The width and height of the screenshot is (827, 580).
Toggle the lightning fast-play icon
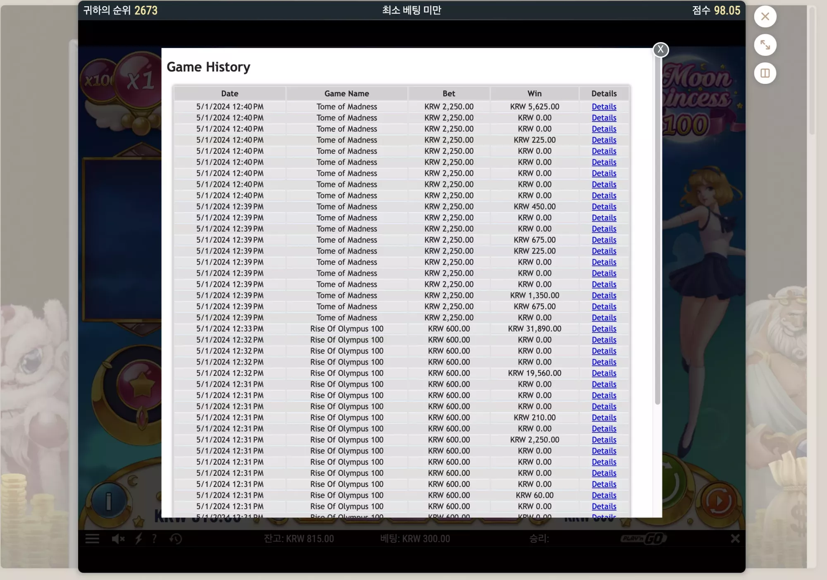point(139,539)
